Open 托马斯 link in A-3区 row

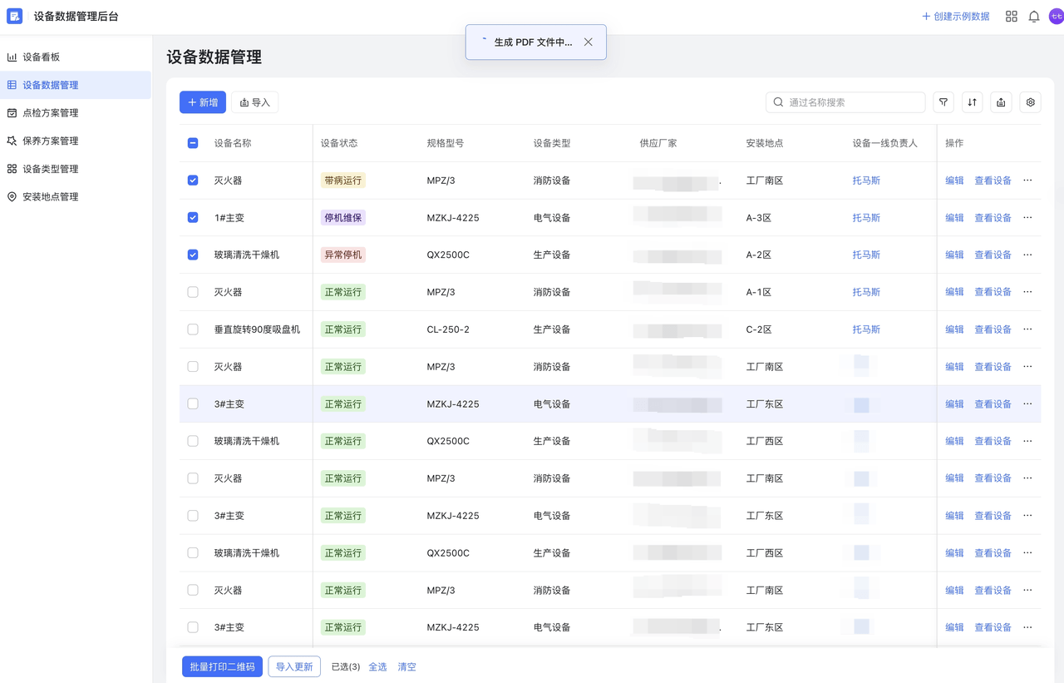(866, 218)
